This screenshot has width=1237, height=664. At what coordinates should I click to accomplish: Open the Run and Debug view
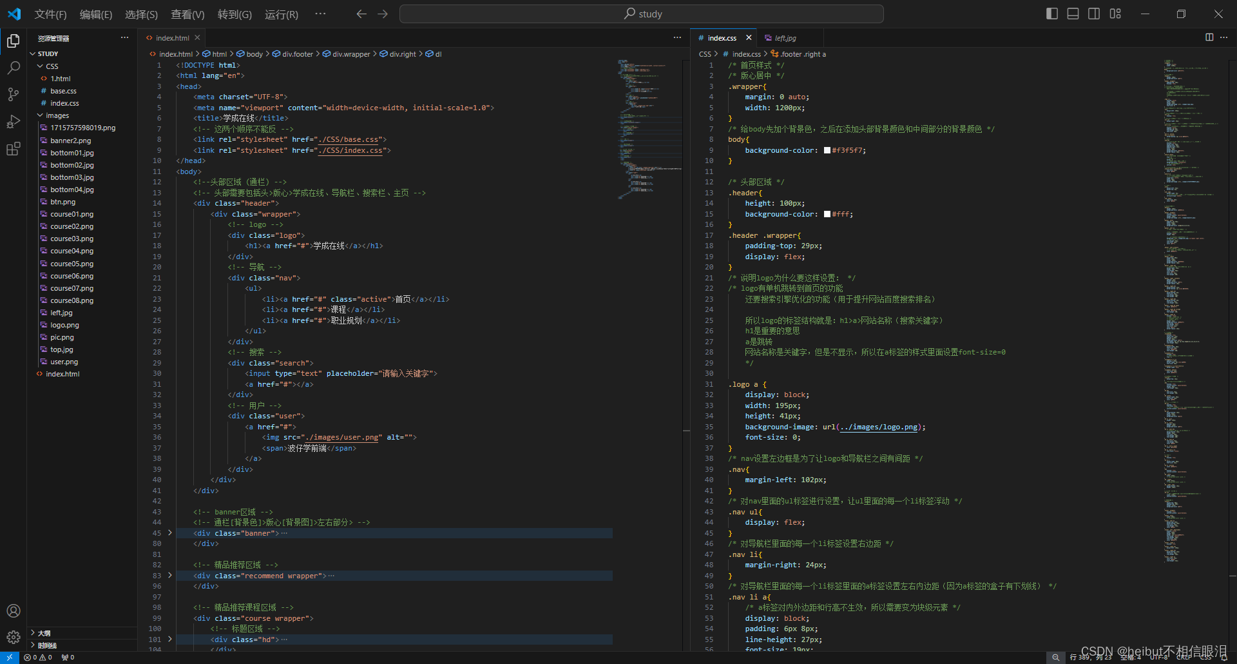(13, 122)
